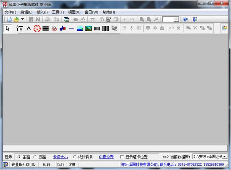Click the red circular seal tool
The height and width of the screenshot is (170, 231).
(37, 28)
